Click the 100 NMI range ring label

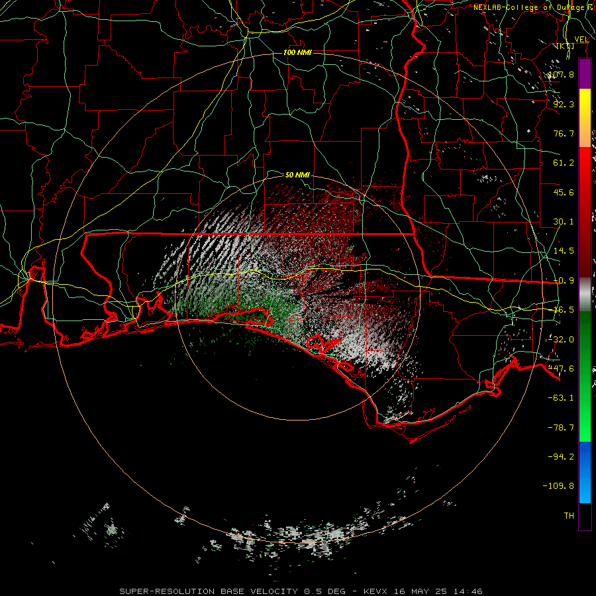[297, 52]
